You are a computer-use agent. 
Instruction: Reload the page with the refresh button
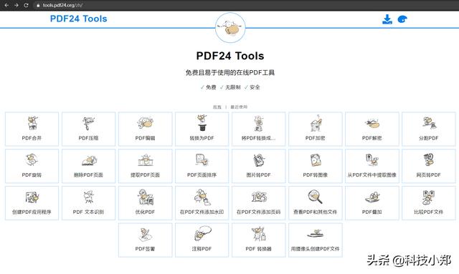tap(26, 5)
